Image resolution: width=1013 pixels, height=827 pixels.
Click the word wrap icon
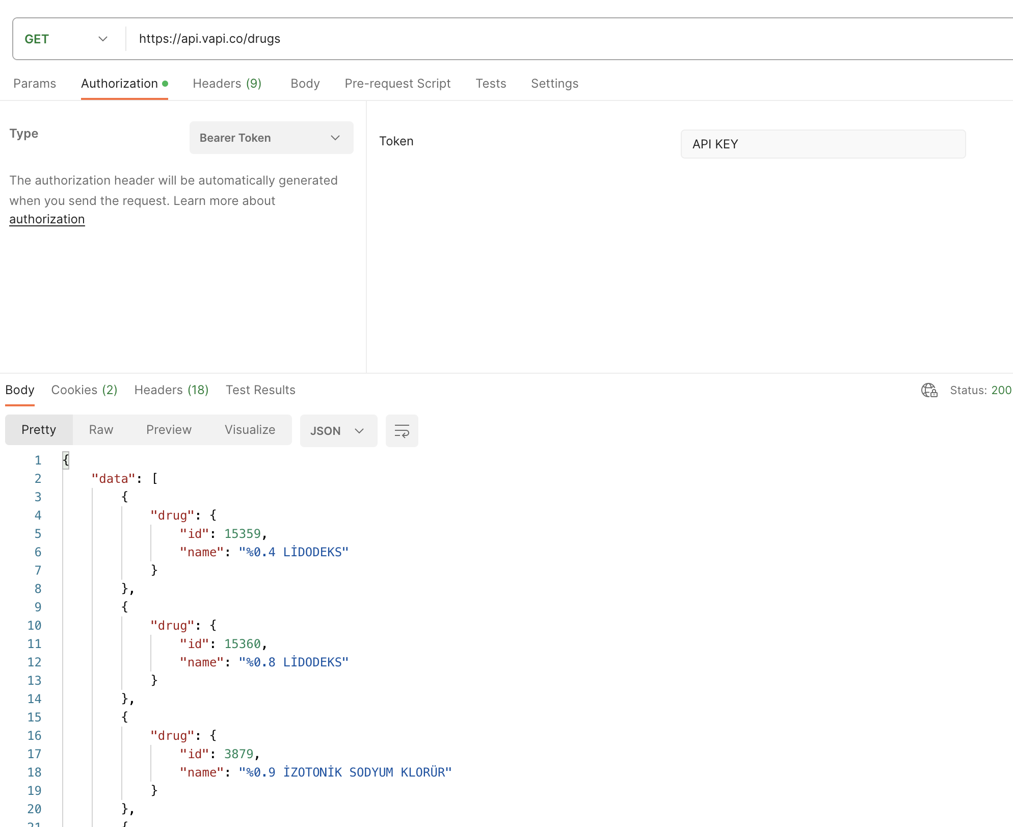point(402,431)
